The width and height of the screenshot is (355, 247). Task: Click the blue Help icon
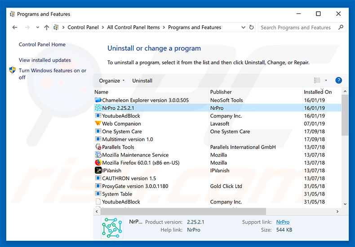pyautogui.click(x=338, y=80)
